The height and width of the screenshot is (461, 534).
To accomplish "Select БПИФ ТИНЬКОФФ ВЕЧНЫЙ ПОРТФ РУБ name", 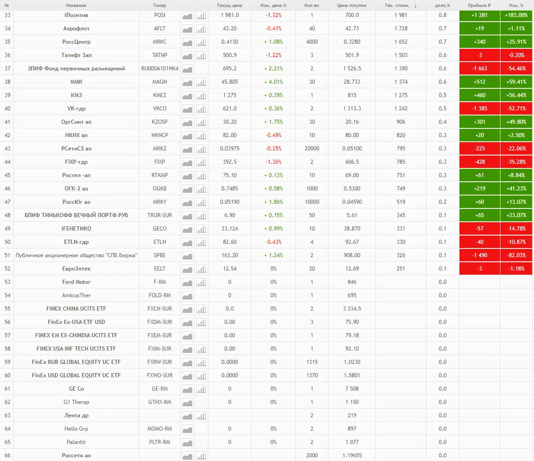I will pos(76,215).
